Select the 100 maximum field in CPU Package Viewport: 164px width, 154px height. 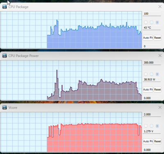152,14
